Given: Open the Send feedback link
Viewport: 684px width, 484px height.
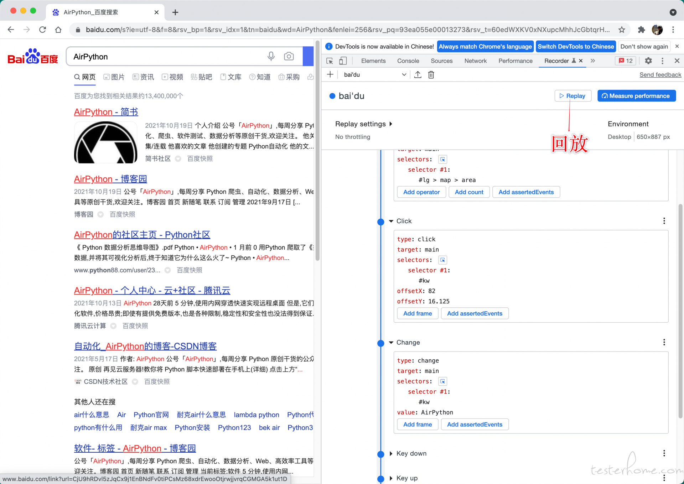Looking at the screenshot, I should (x=660, y=74).
